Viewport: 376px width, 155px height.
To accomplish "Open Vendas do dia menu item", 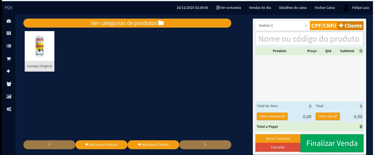I will pyautogui.click(x=260, y=8).
